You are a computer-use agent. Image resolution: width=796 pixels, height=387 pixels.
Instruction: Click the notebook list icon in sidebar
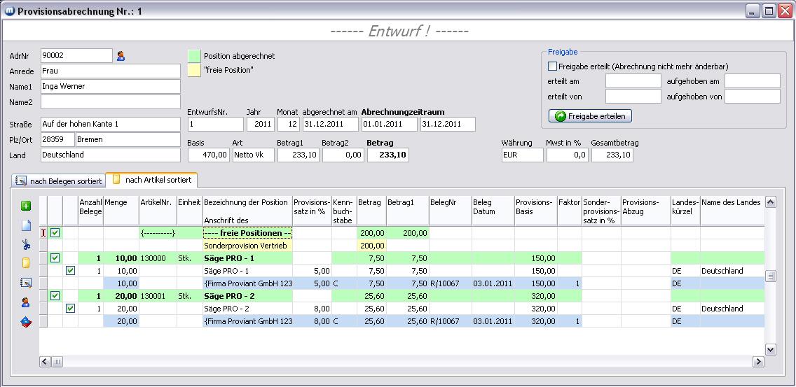[x=27, y=283]
